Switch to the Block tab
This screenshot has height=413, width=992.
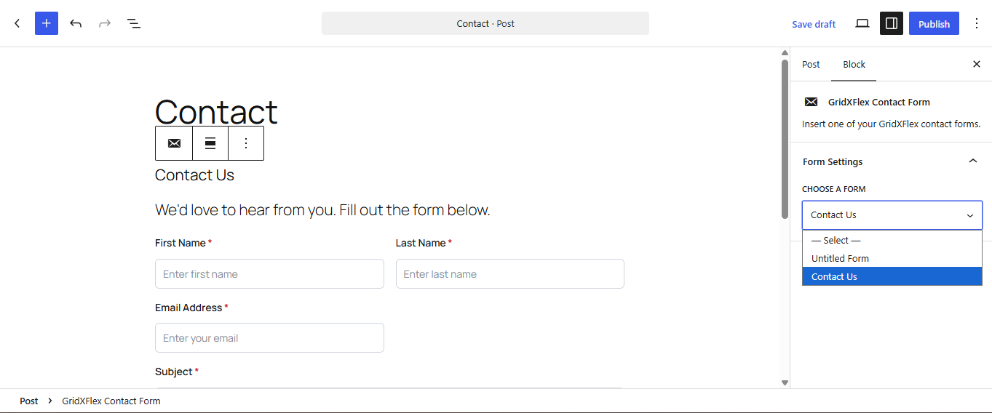(854, 64)
